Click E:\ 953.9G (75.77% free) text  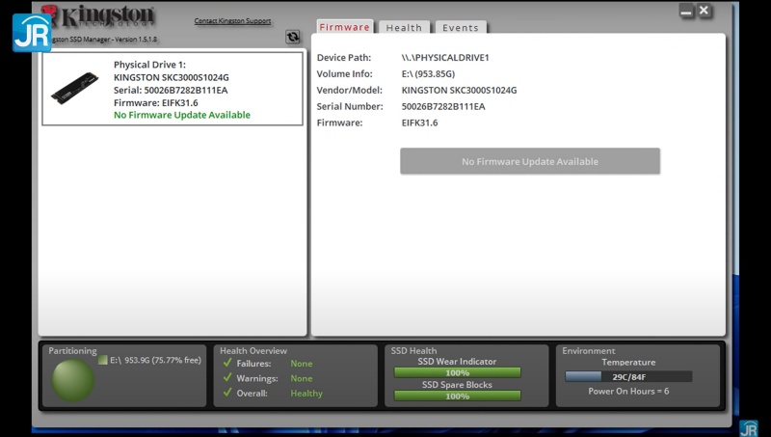[155, 360]
